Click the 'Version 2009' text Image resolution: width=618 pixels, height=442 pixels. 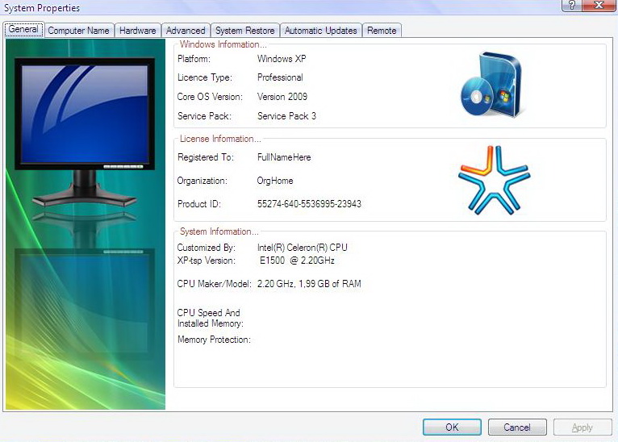282,97
